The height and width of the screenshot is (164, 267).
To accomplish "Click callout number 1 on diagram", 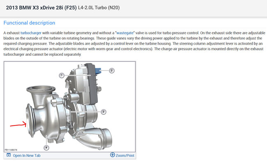I will pyautogui.click(x=62, y=75).
